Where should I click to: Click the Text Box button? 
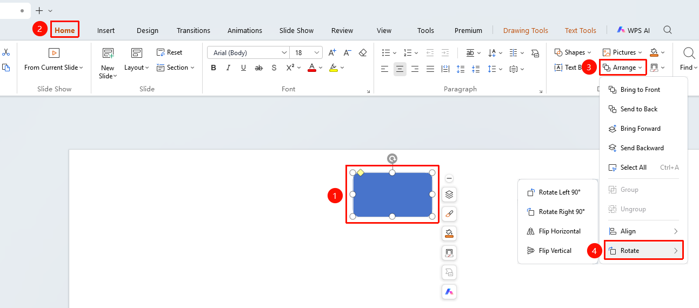pos(568,68)
